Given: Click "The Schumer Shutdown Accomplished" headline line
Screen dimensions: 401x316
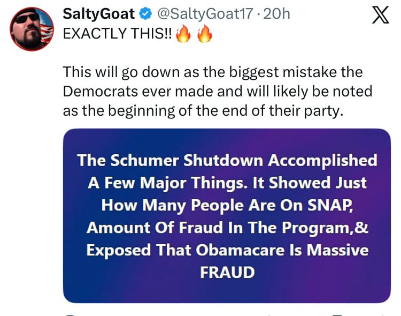Looking at the screenshot, I should (x=227, y=160).
